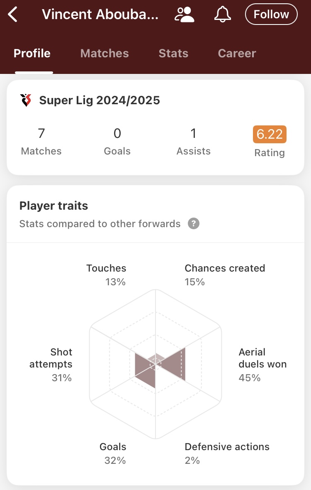Open the Career tab

(237, 53)
